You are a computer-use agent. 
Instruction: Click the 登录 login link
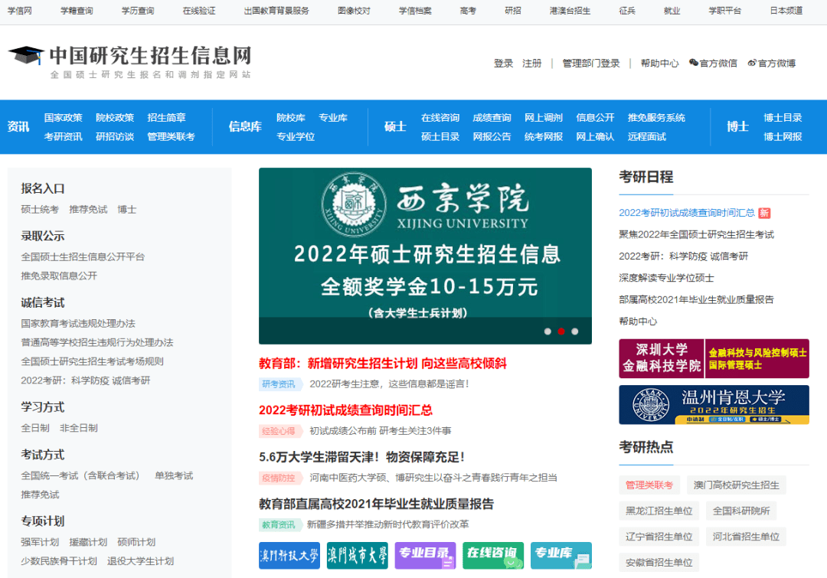tap(503, 64)
